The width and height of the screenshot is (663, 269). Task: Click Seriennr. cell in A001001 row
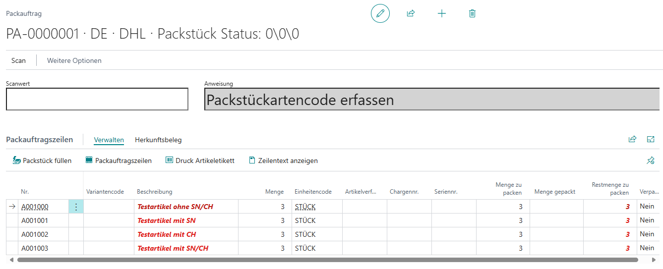click(x=454, y=220)
